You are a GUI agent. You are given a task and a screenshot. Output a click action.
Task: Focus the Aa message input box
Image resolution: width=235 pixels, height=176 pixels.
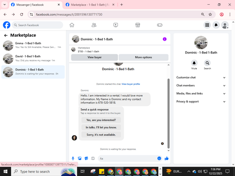tap(128, 159)
